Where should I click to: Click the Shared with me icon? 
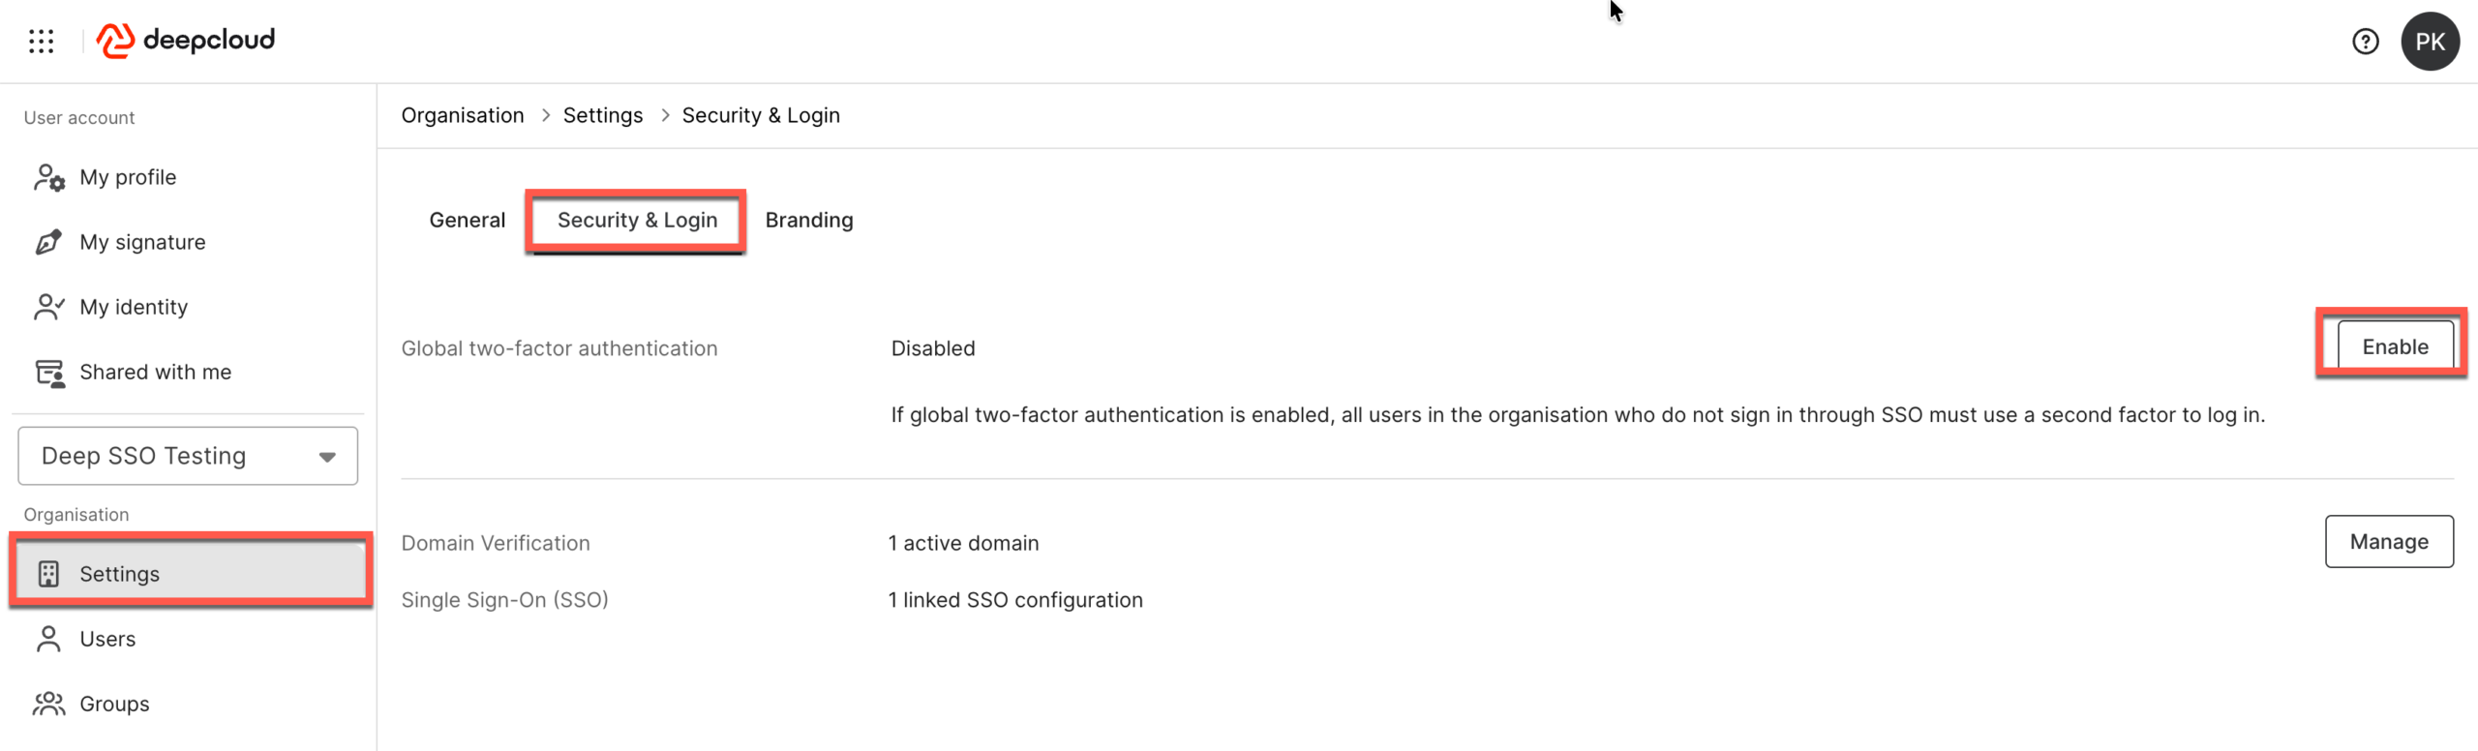tap(49, 373)
